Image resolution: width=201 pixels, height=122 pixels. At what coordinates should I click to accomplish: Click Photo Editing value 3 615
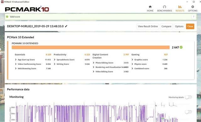tap(126, 63)
